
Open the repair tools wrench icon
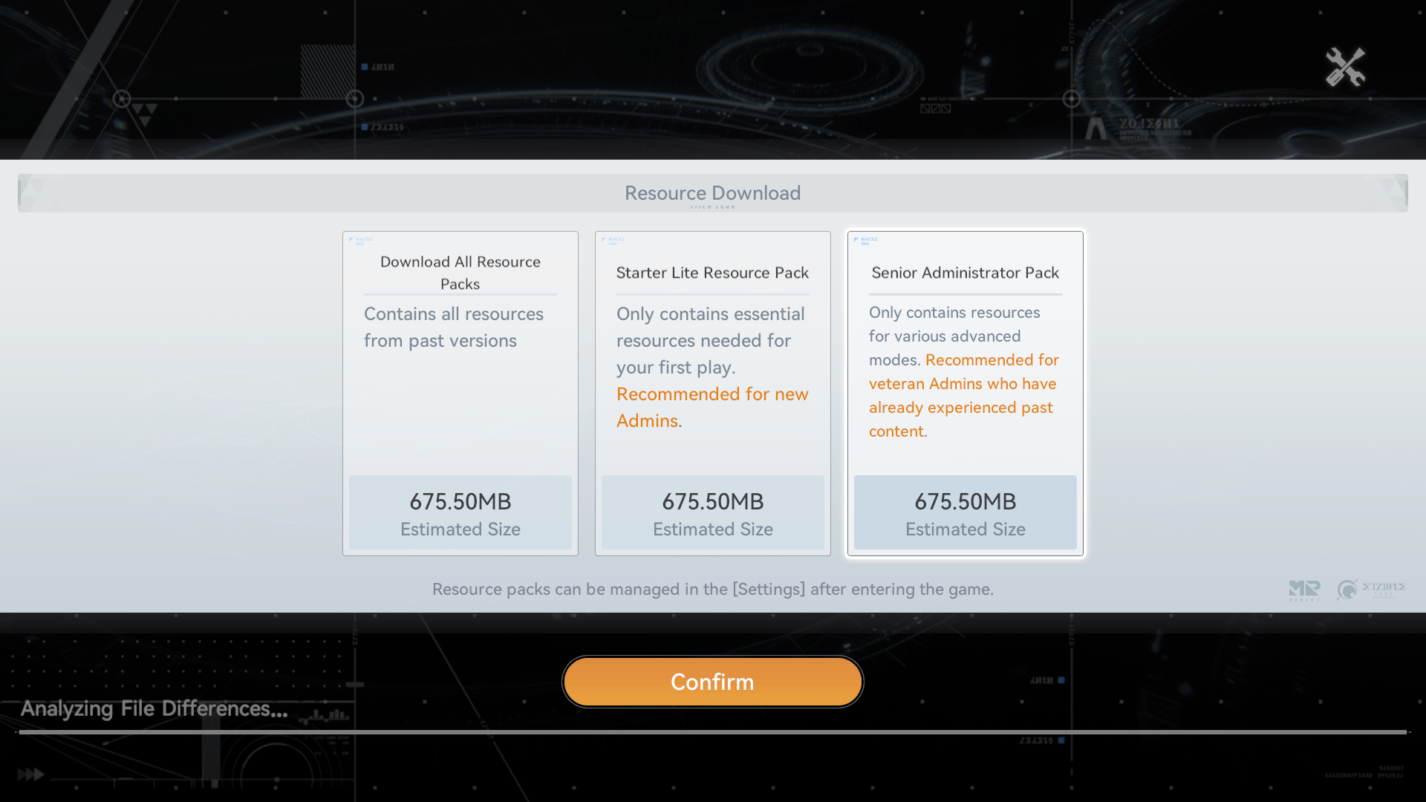[1345, 67]
